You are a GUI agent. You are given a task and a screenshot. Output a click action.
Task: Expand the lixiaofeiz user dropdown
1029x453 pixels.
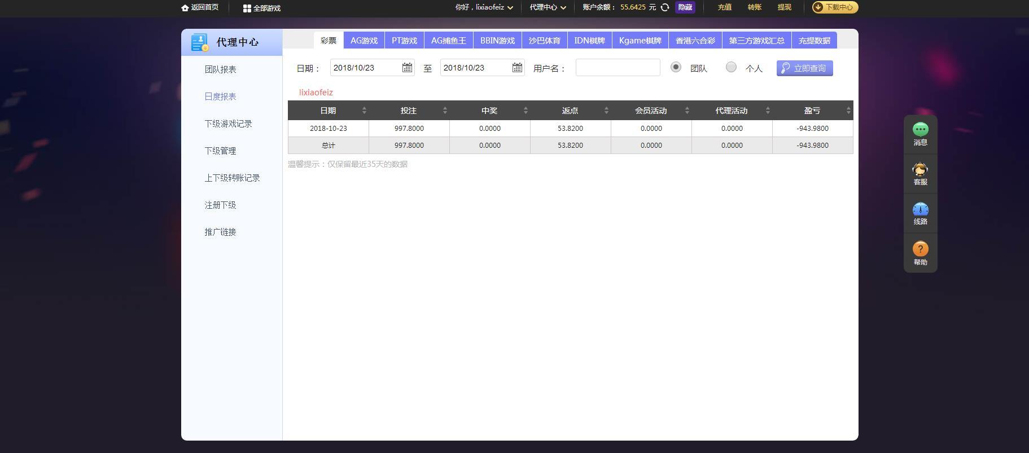(510, 8)
